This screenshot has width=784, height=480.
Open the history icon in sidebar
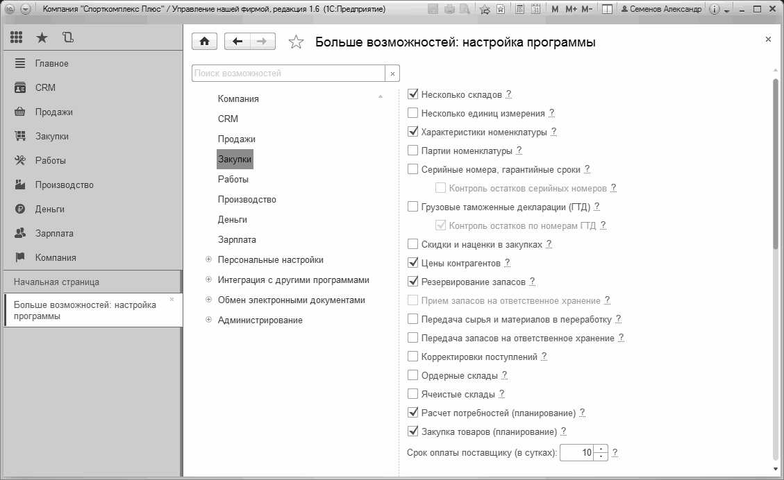coord(67,37)
